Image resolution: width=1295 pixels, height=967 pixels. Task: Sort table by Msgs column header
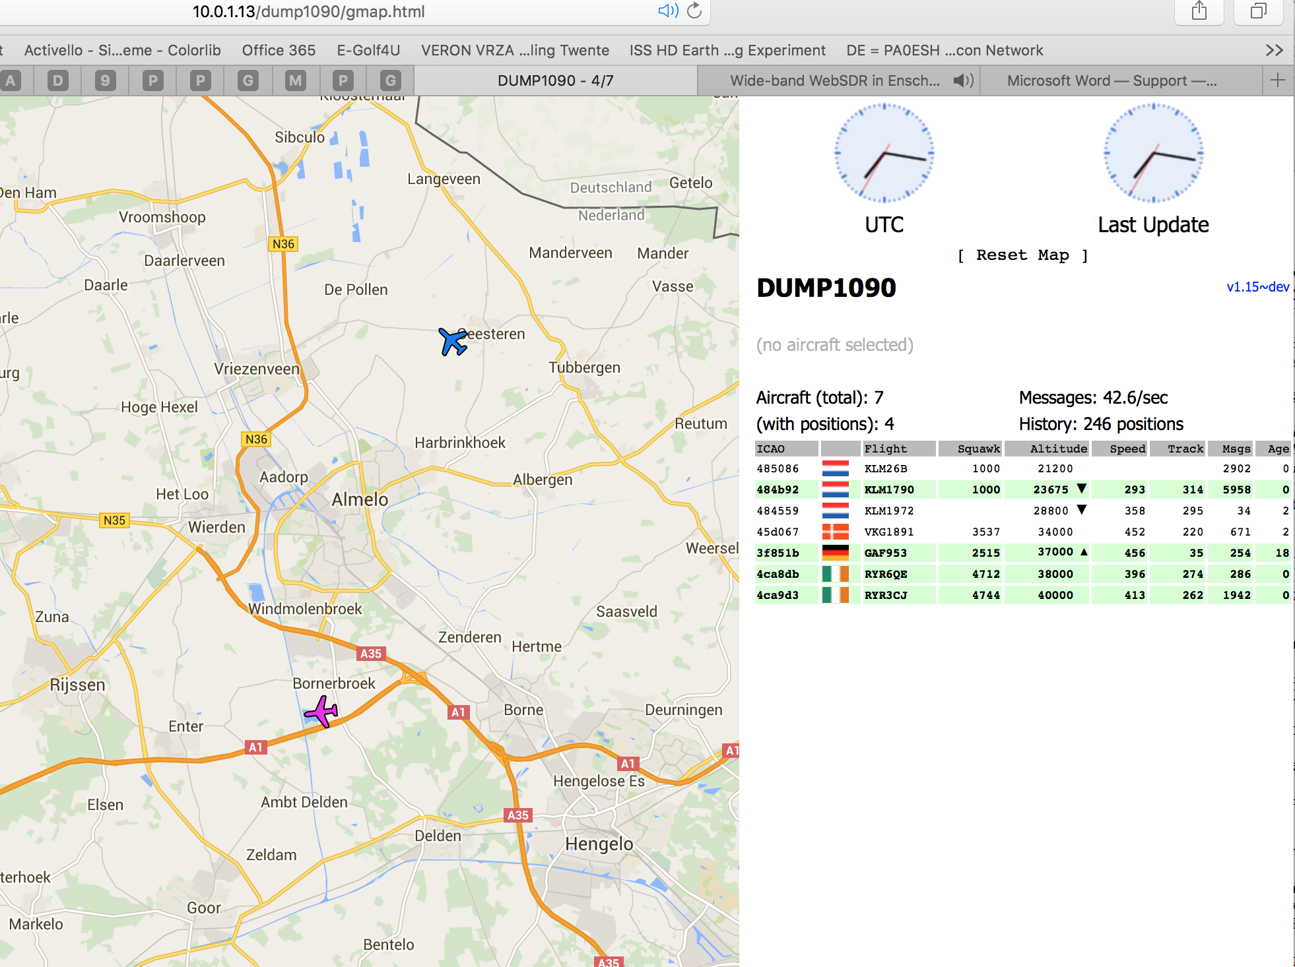[x=1230, y=449]
